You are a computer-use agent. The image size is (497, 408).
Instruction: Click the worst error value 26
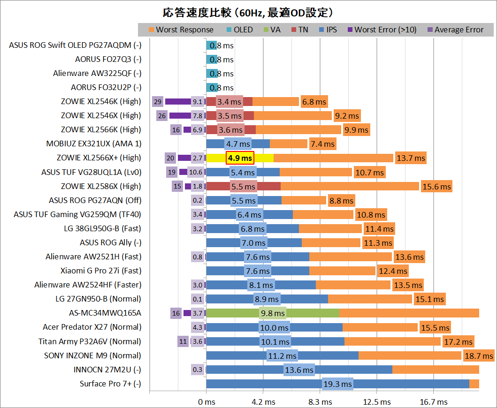pyautogui.click(x=162, y=116)
